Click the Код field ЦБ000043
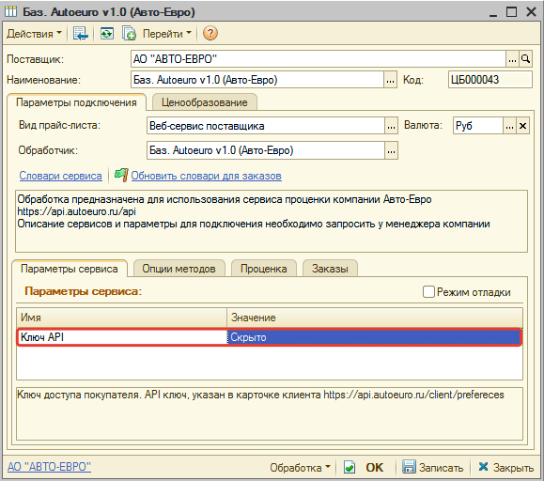This screenshot has height=481, width=544. [490, 80]
